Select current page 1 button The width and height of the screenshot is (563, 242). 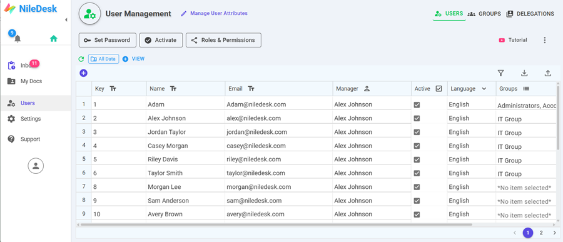tap(528, 233)
